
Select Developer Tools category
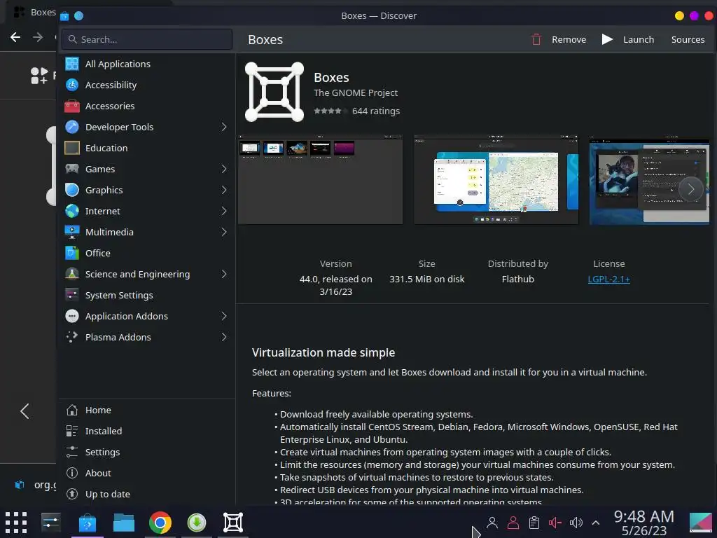pyautogui.click(x=146, y=127)
